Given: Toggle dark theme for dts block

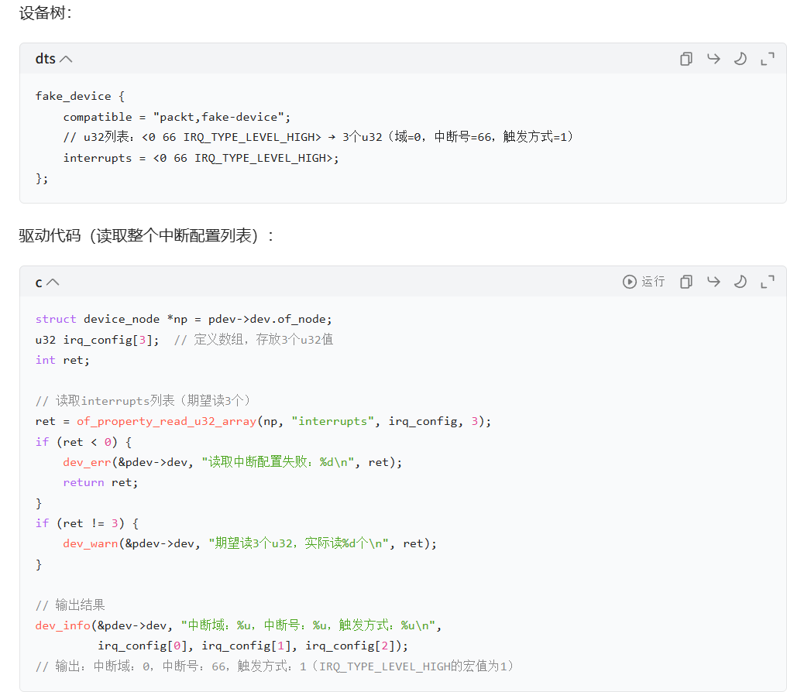Looking at the screenshot, I should pos(741,59).
